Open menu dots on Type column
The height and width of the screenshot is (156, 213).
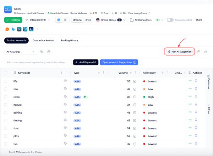coord(104,73)
